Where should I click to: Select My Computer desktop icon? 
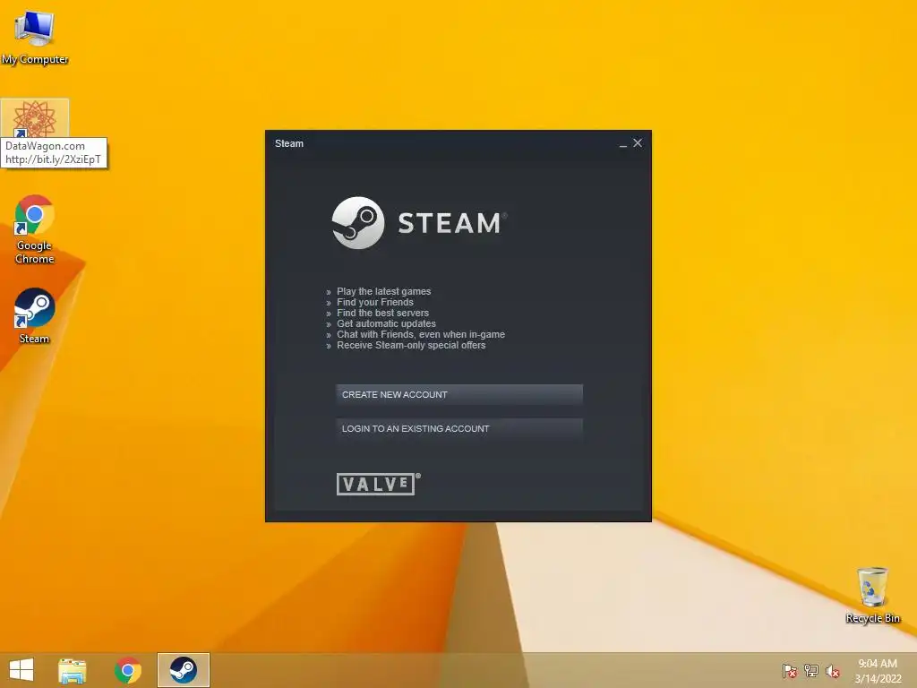35,38
